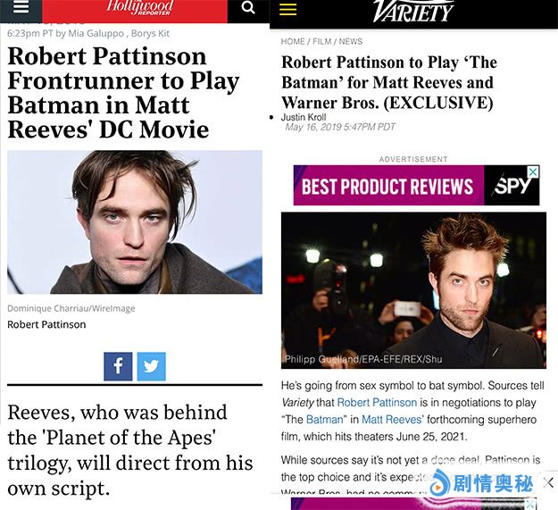Go to HOME in the Variety breadcrumb

(293, 42)
